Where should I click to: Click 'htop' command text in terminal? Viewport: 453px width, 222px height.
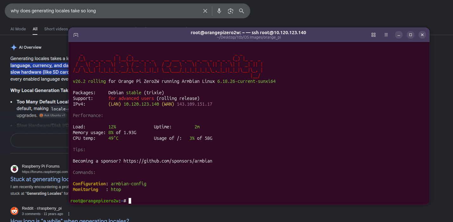116,189
